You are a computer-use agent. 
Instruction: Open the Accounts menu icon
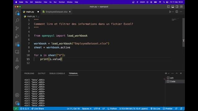point(17,95)
